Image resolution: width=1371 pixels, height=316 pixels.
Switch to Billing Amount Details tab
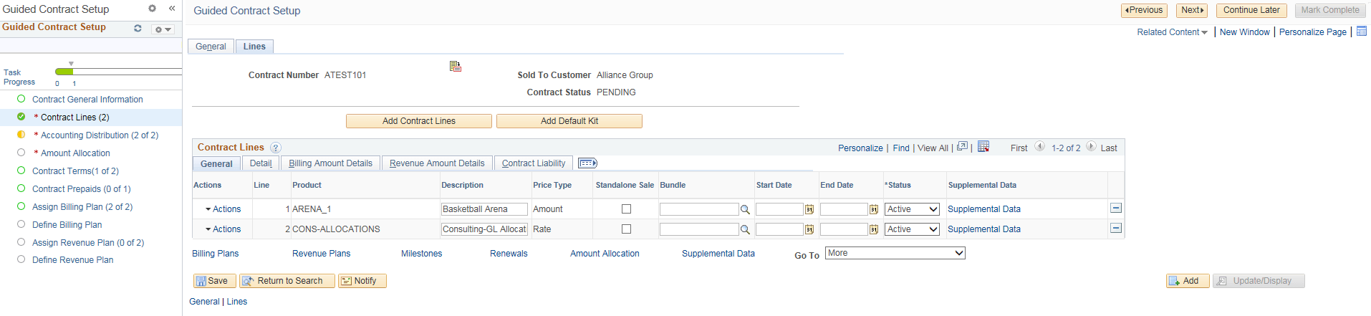[x=330, y=163]
